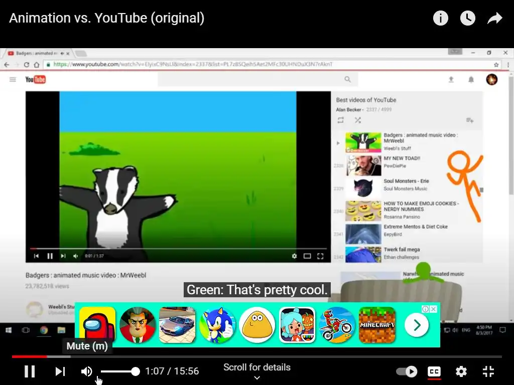The image size is (514, 385).
Task: Bookmark page with star icon
Action: pyautogui.click(x=496, y=65)
